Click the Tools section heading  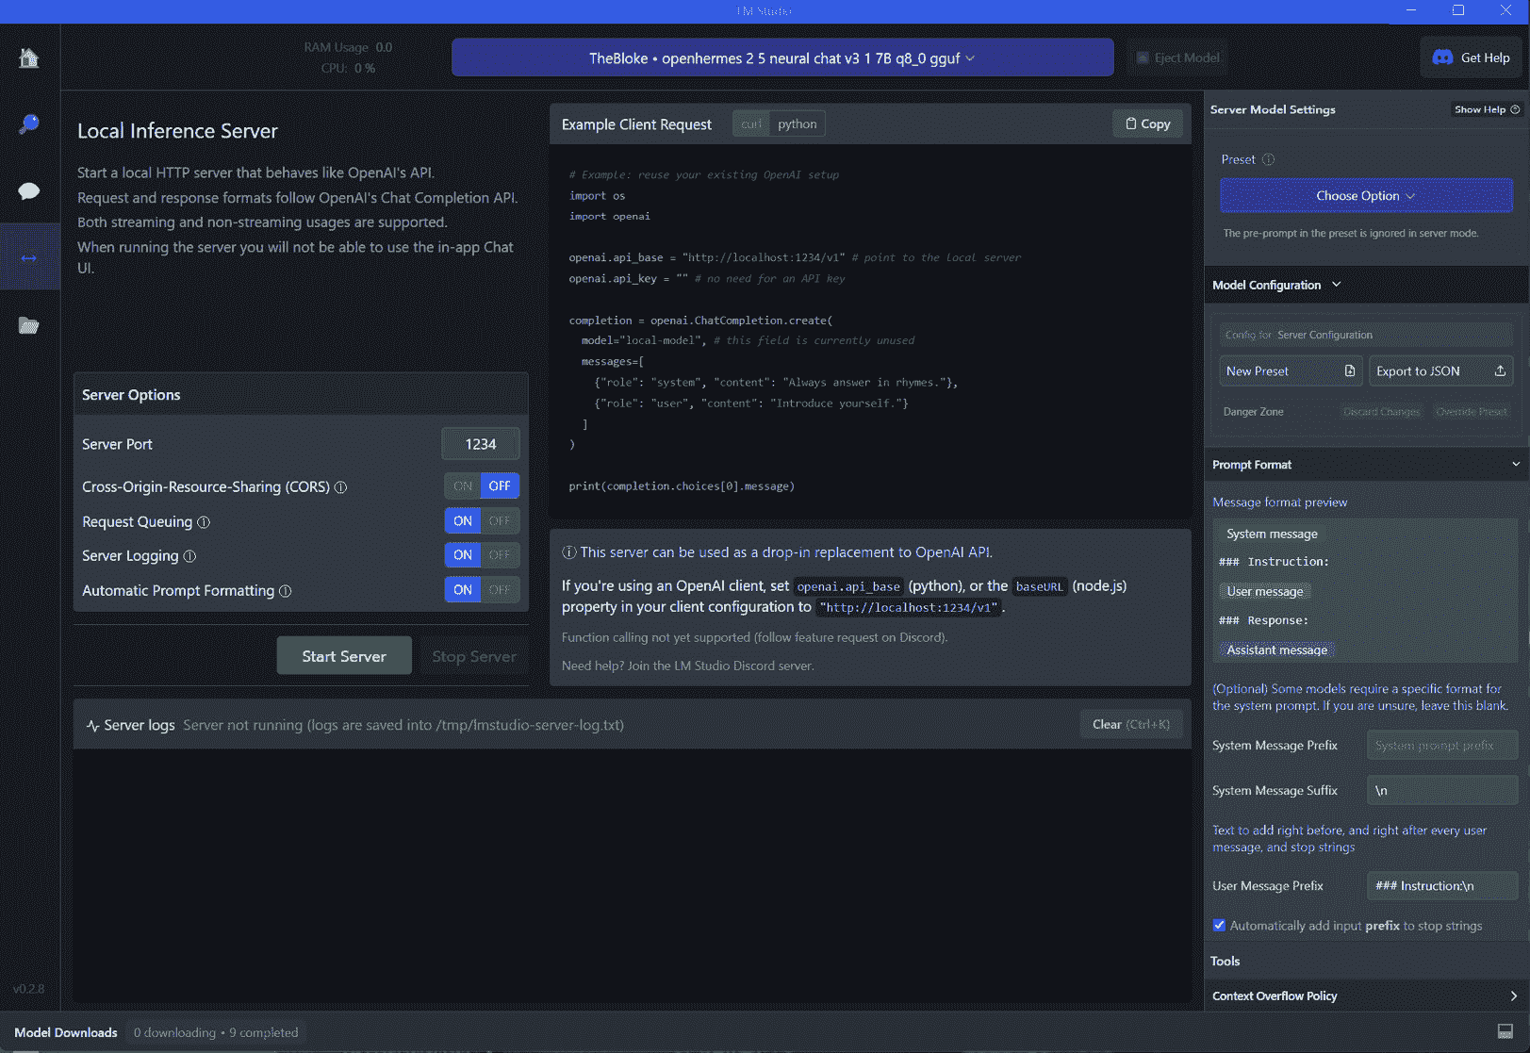(x=1226, y=962)
